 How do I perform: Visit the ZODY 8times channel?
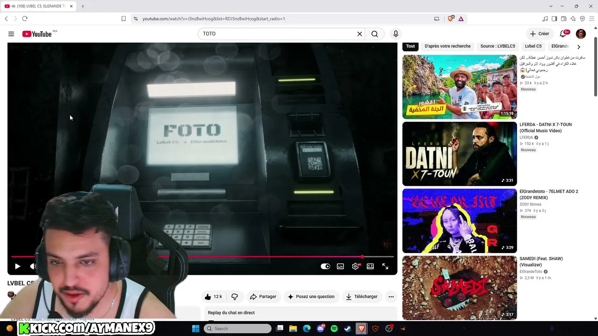[530, 204]
